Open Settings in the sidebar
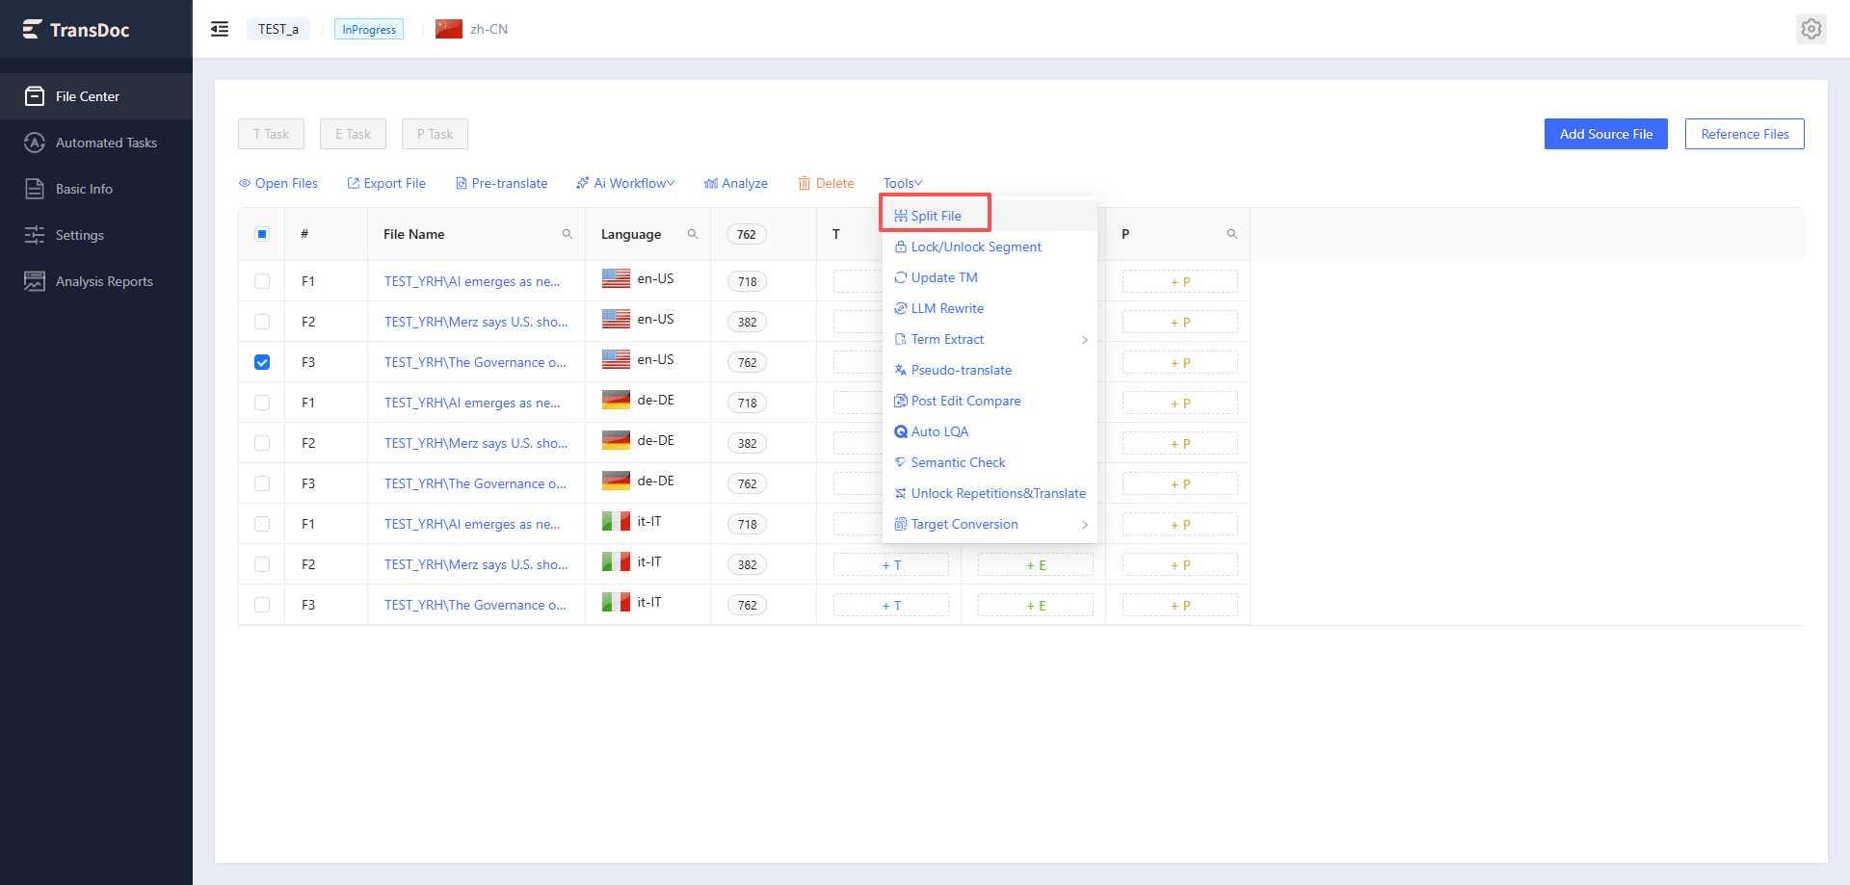1850x885 pixels. pyautogui.click(x=96, y=235)
